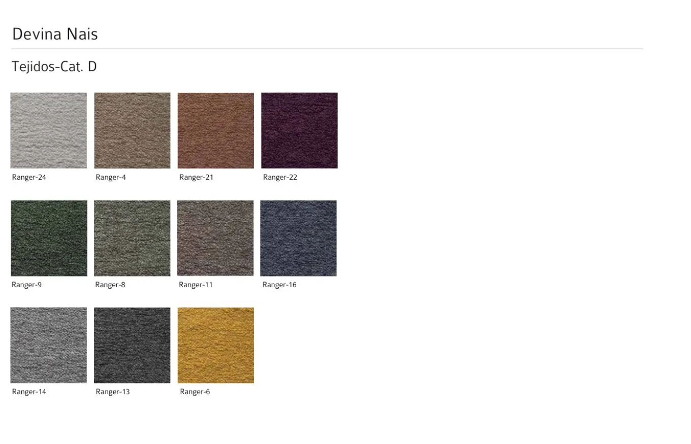Choose the Ranger-6 mustard yellow swatch
The height and width of the screenshot is (444, 691).
point(215,345)
